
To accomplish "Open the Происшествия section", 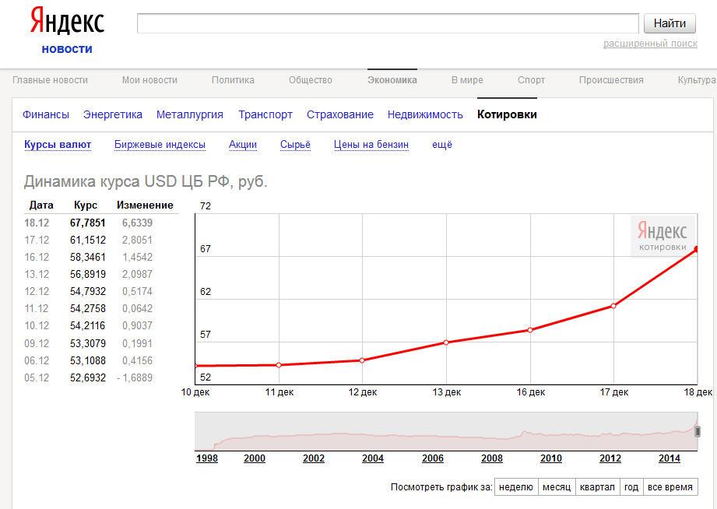I will pos(611,80).
